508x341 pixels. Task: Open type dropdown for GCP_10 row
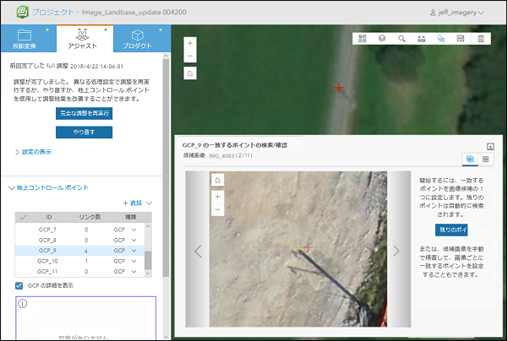point(134,261)
